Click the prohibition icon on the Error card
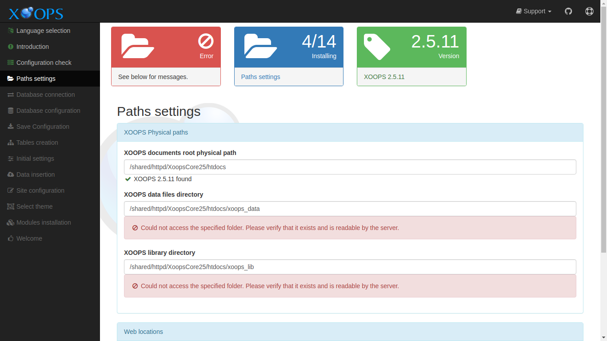607x341 pixels. 206,42
